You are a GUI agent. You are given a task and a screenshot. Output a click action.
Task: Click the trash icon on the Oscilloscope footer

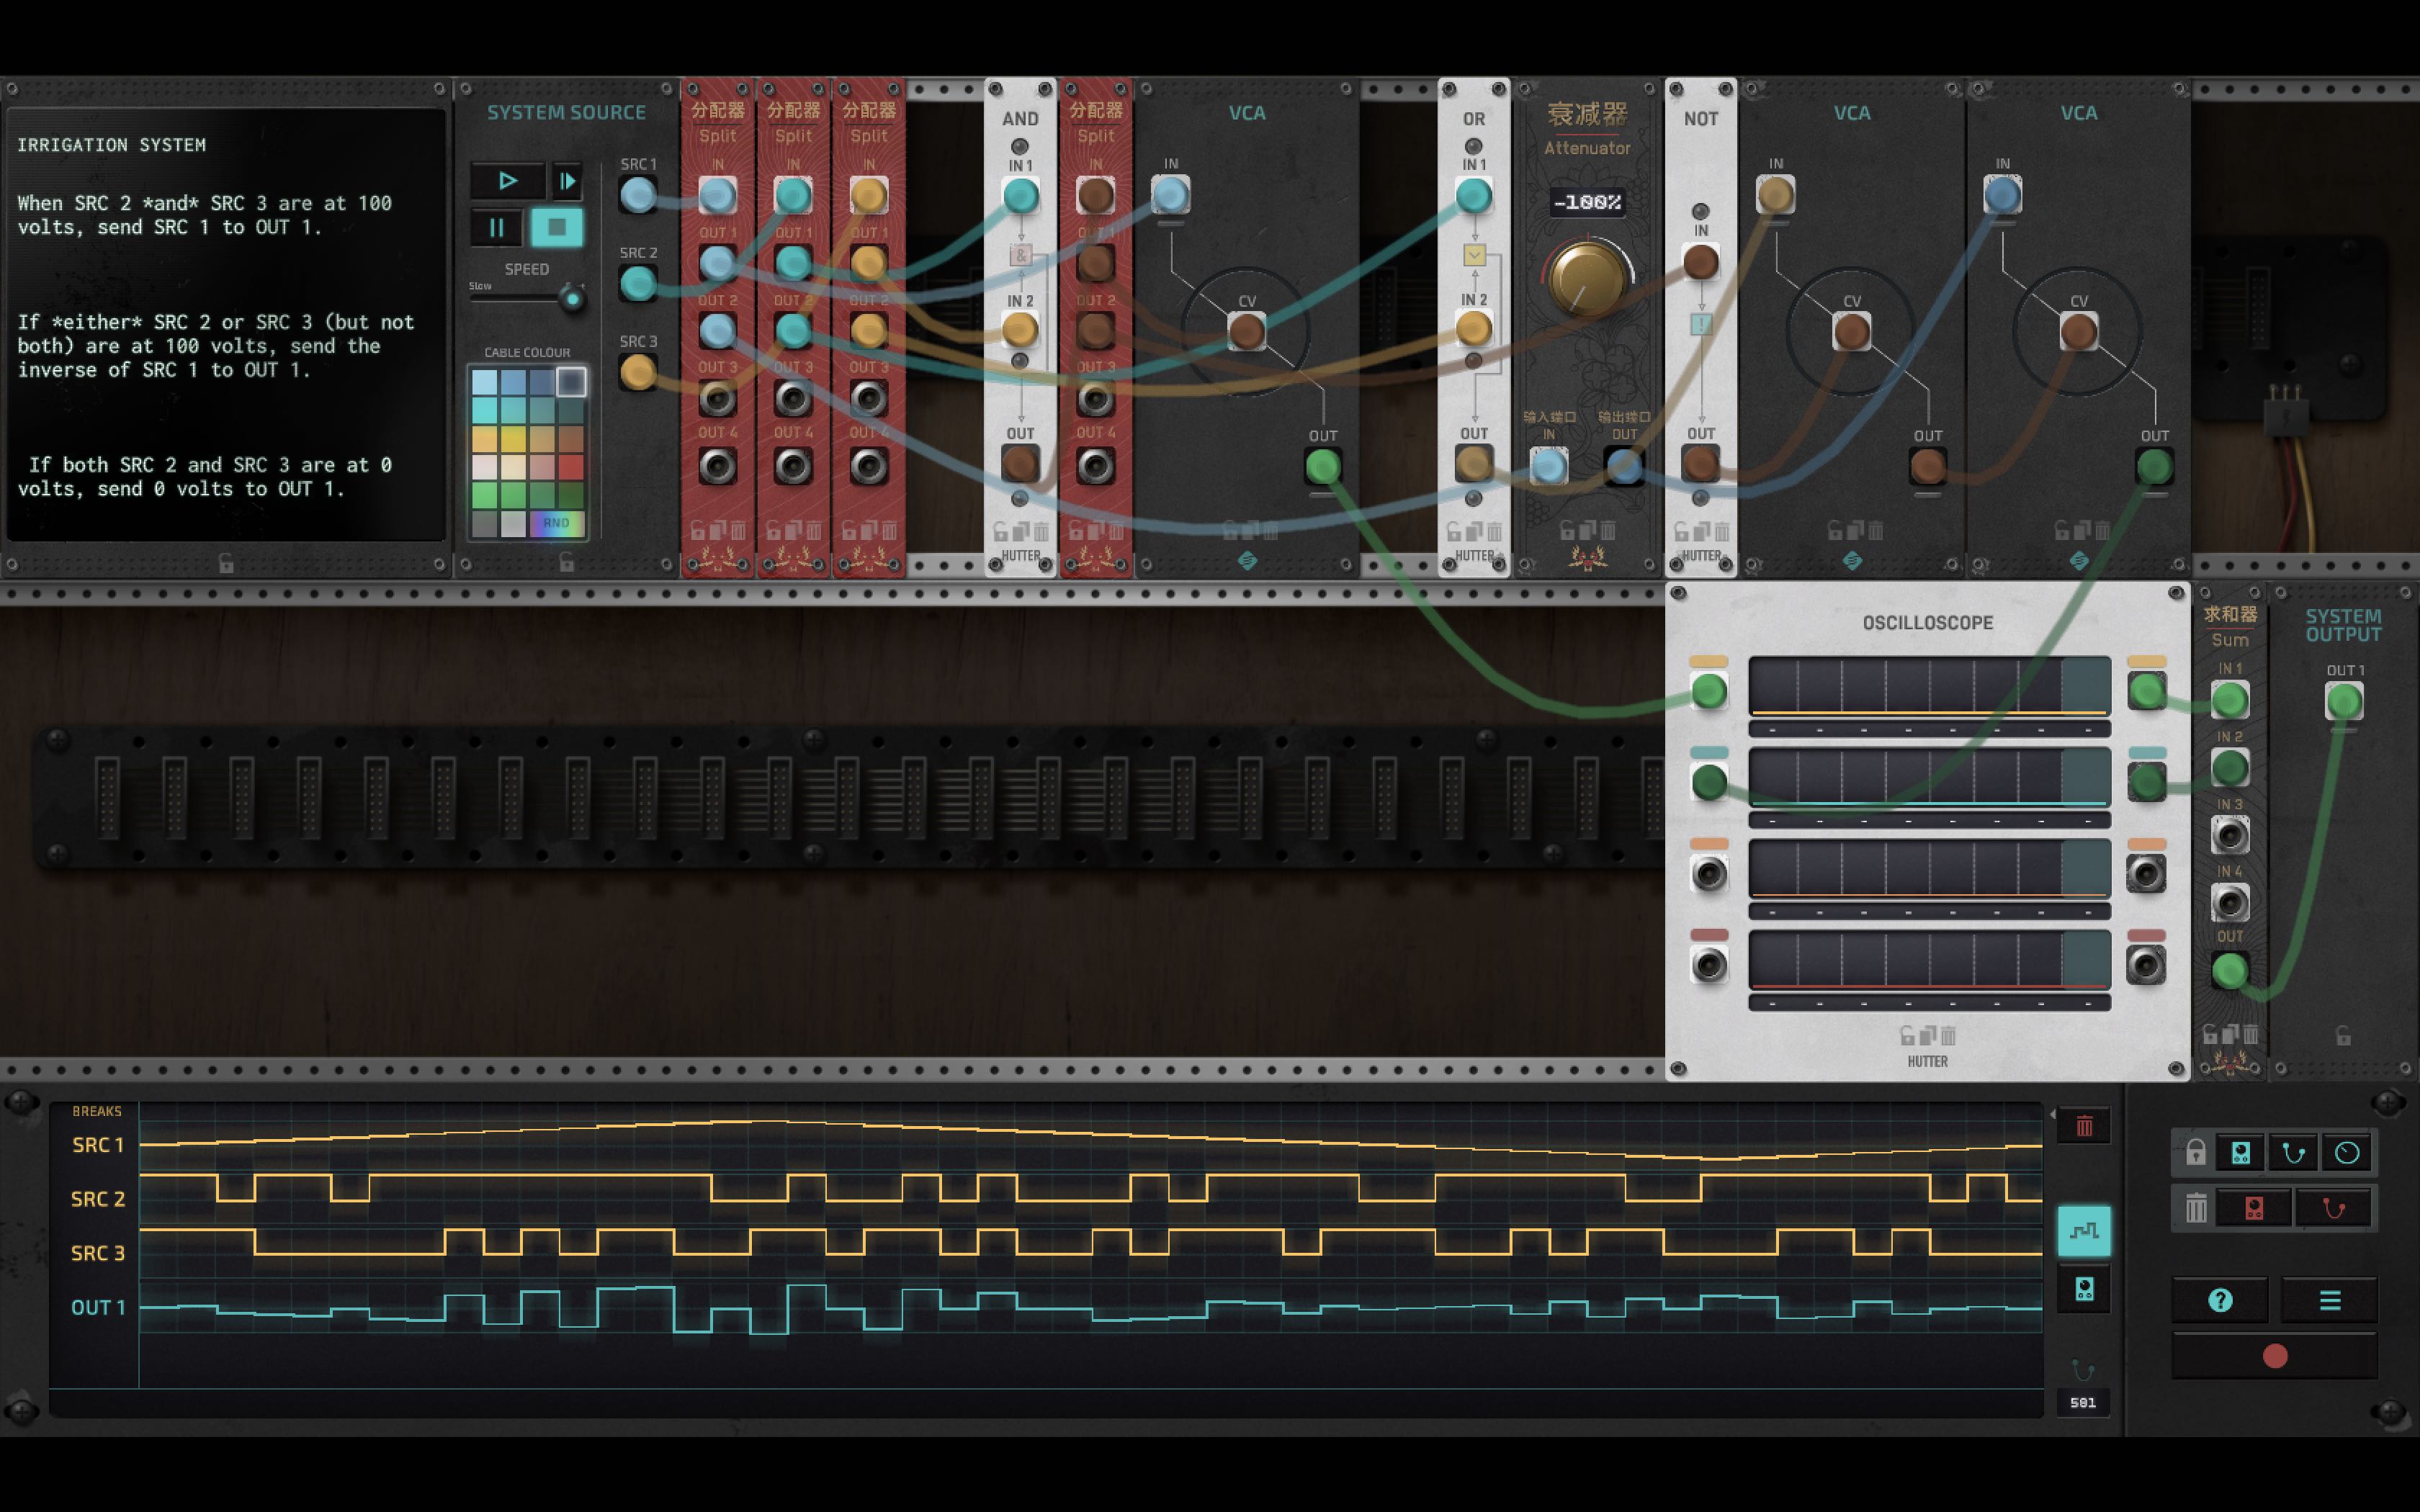[x=1949, y=1036]
